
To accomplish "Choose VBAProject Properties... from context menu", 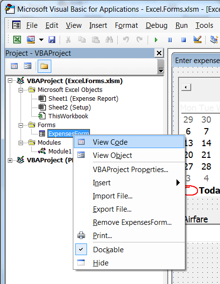I will 129,170.
